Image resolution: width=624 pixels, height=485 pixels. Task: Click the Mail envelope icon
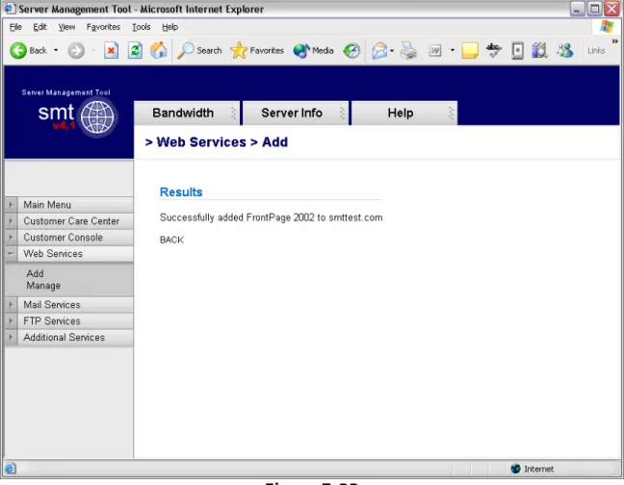tap(379, 50)
